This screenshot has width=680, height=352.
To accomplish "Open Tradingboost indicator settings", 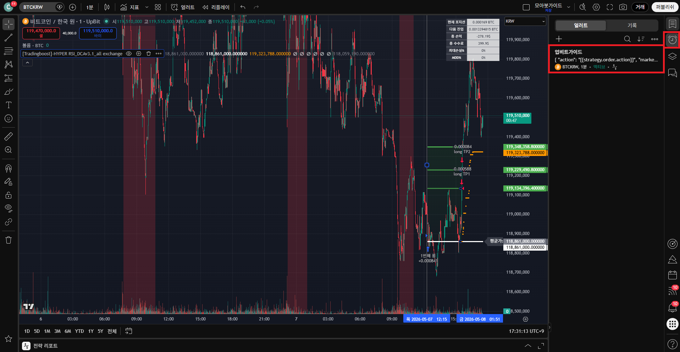I will (x=139, y=54).
